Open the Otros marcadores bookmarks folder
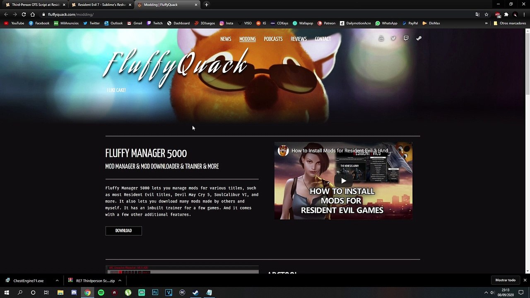Viewport: 530px width, 298px height. (x=510, y=23)
